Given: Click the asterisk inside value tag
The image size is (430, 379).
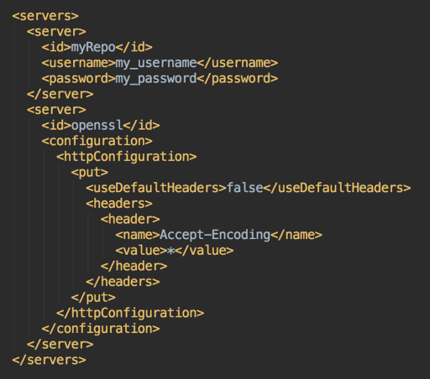Looking at the screenshot, I should tap(170, 251).
